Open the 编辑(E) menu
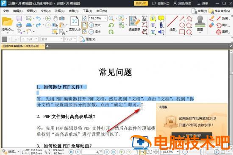Image resolution: width=233 pixels, height=155 pixels. coord(18,11)
